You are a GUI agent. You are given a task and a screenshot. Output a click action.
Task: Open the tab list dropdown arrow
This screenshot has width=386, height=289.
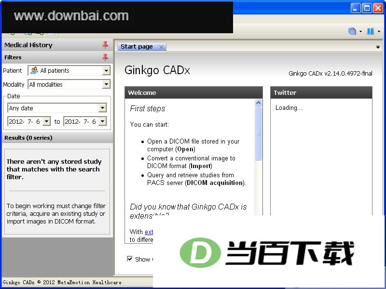pyautogui.click(x=378, y=47)
